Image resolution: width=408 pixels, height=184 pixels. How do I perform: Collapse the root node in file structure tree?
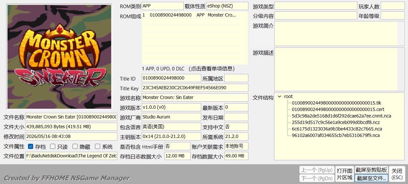[280, 96]
